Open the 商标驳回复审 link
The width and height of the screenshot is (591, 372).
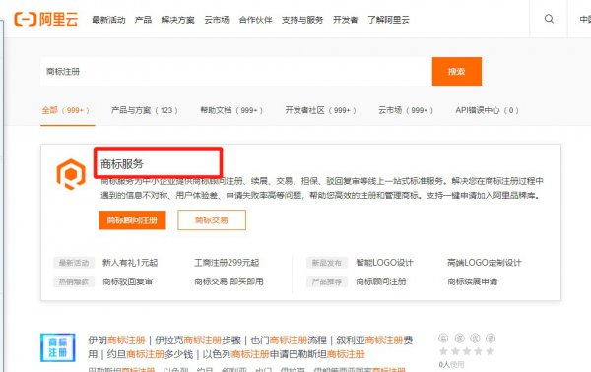click(127, 281)
